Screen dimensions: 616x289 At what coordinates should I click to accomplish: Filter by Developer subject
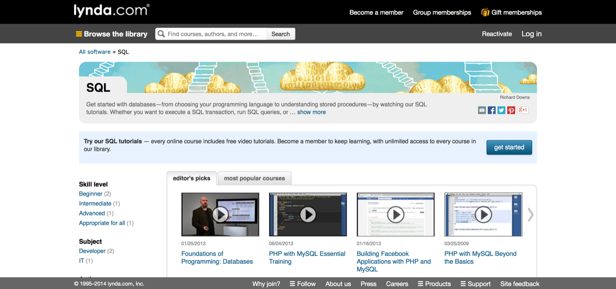coord(92,251)
